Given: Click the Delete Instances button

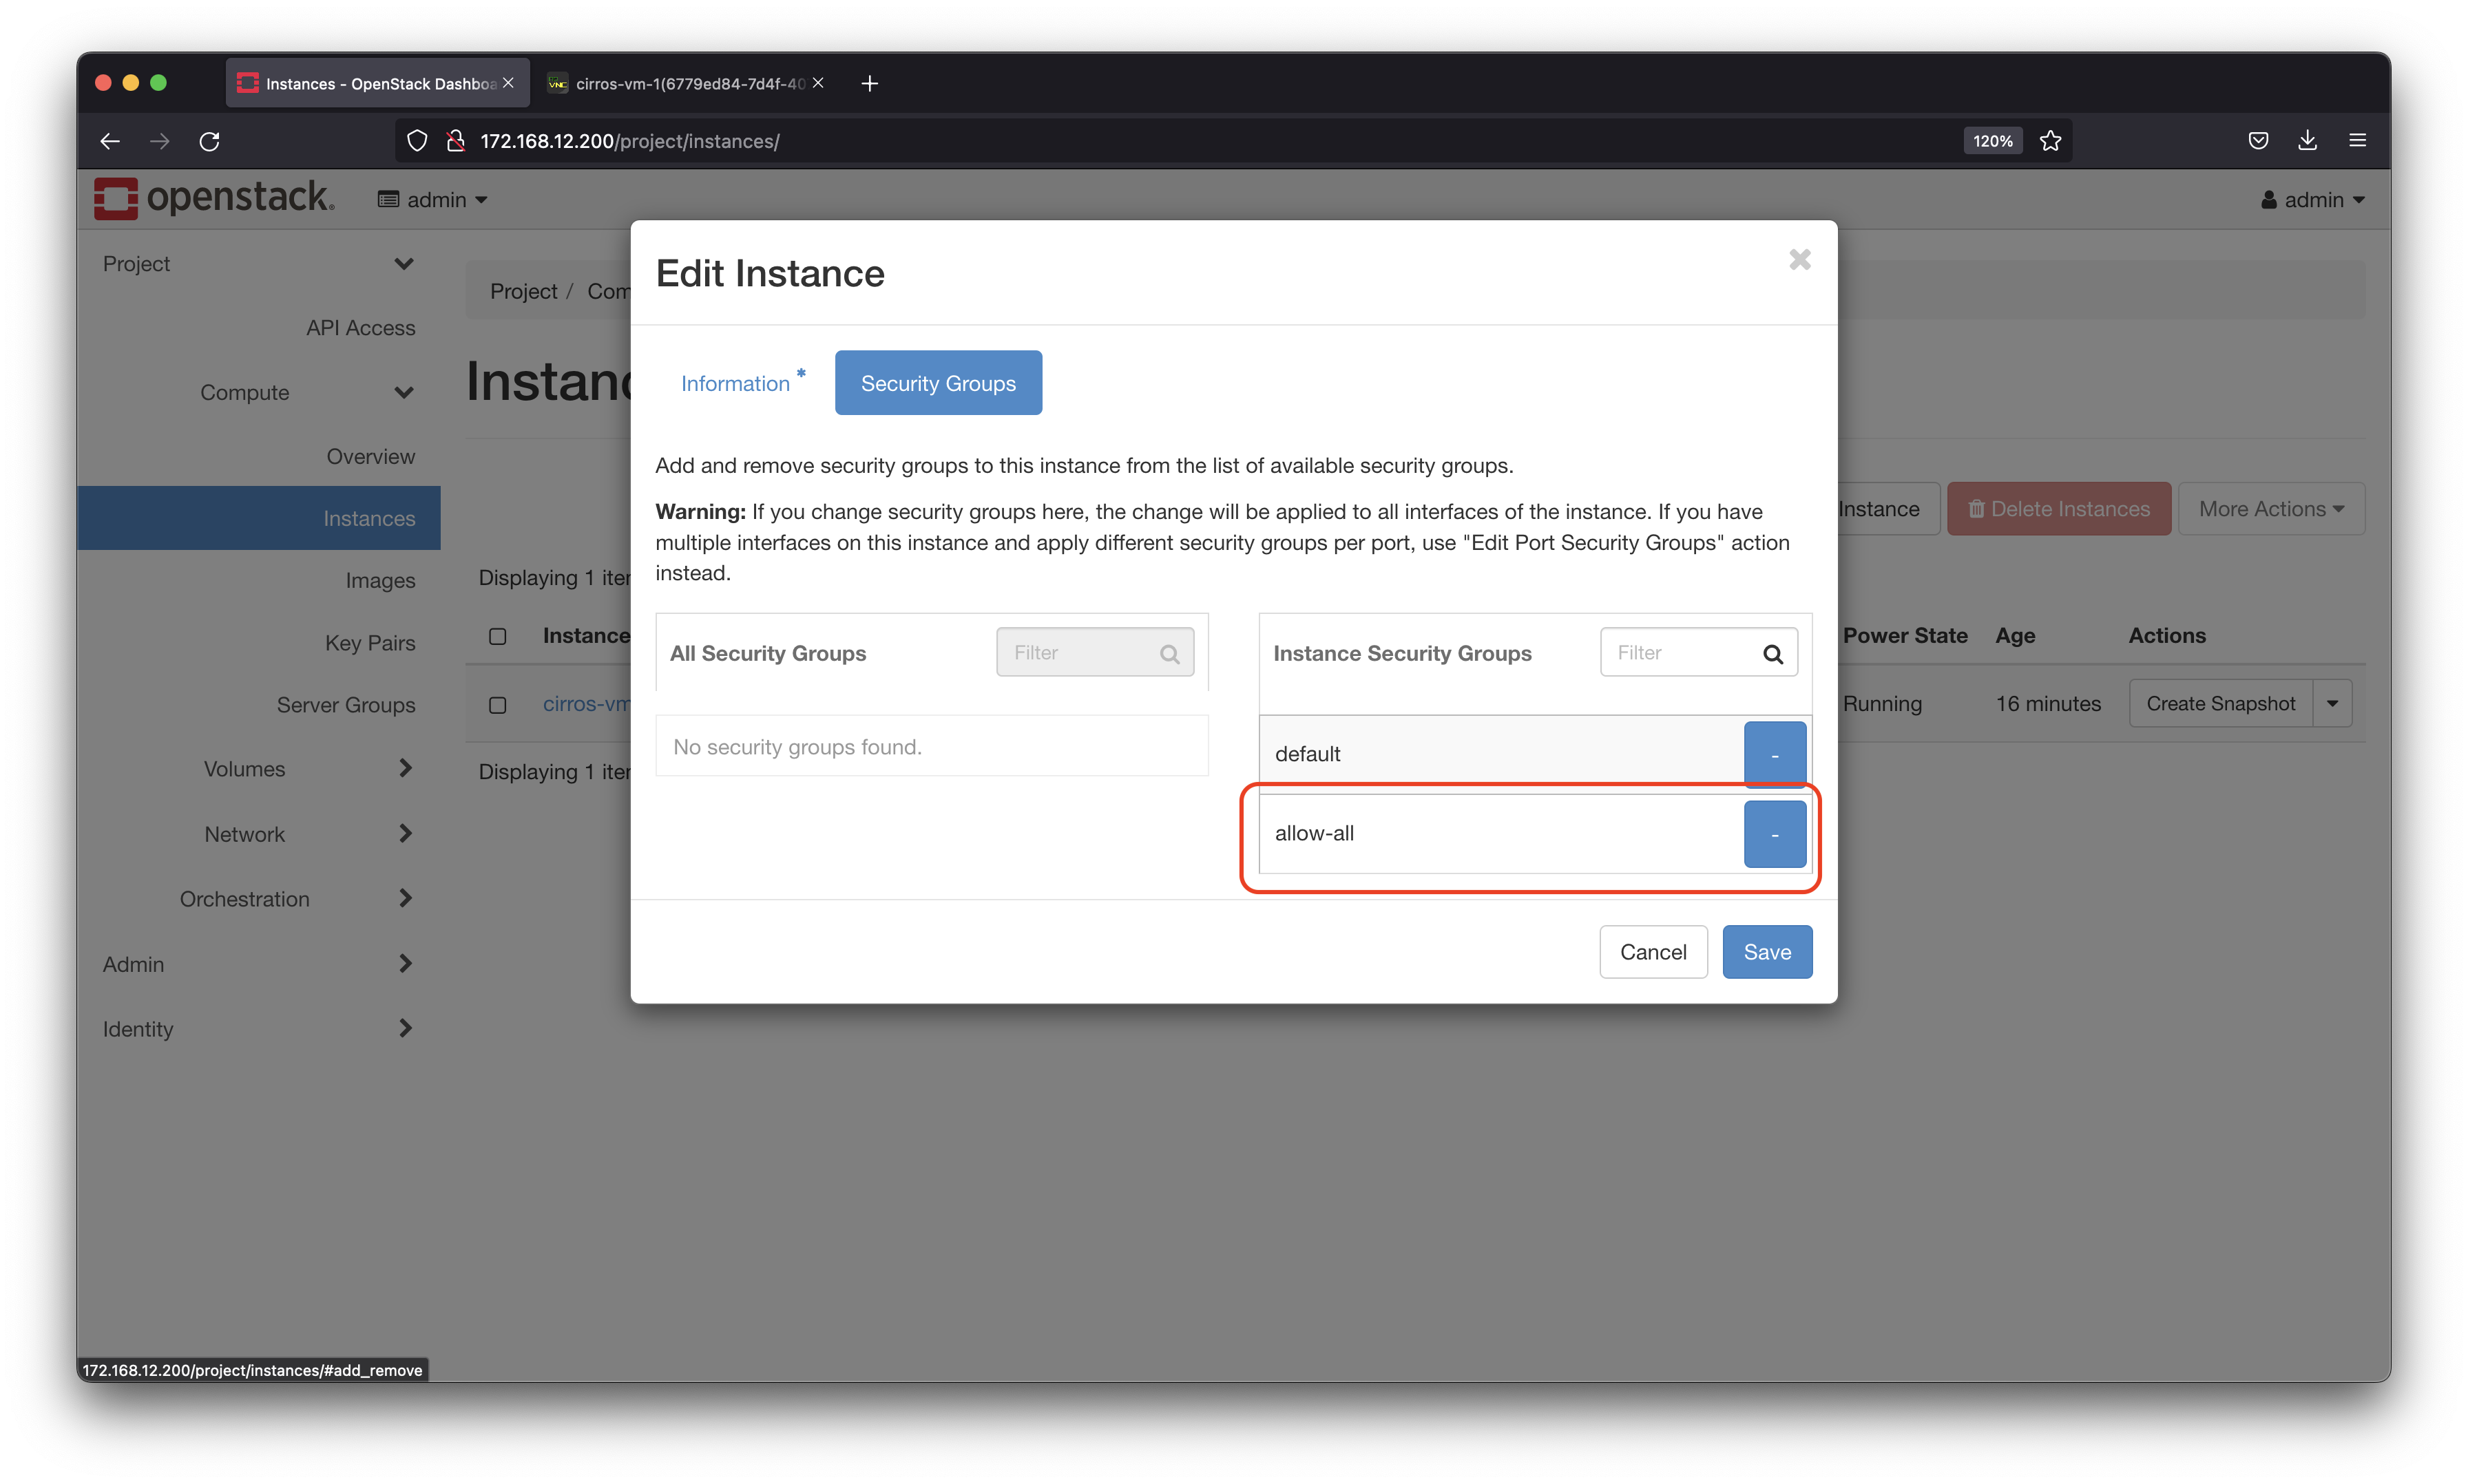Looking at the screenshot, I should tap(2059, 509).
